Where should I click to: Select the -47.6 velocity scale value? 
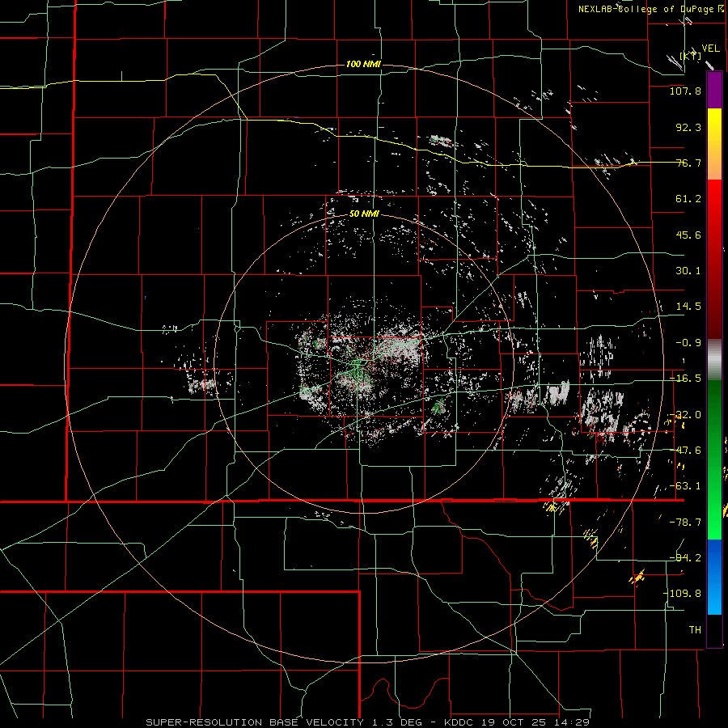click(x=685, y=451)
